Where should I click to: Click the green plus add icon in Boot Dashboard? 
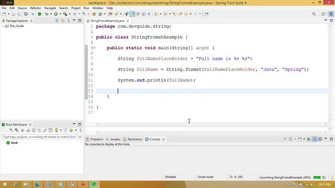pyautogui.click(x=71, y=130)
